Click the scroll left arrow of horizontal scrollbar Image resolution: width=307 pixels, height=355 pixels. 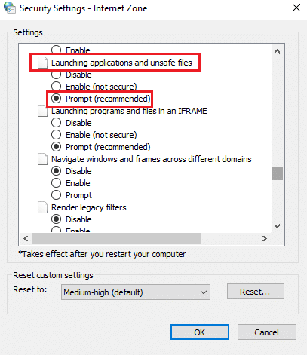click(26, 238)
